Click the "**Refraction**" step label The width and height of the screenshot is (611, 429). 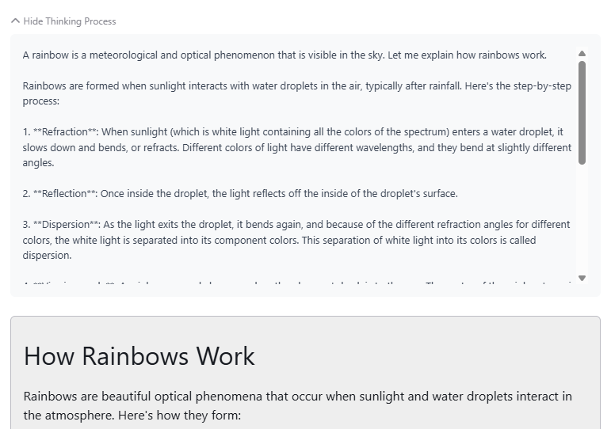coord(65,131)
